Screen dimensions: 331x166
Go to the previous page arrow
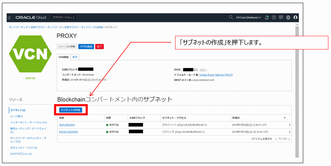click(276, 139)
